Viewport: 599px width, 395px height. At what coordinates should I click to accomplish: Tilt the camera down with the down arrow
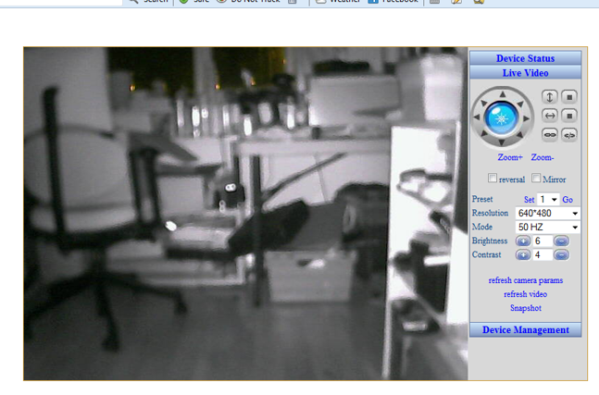tap(502, 142)
